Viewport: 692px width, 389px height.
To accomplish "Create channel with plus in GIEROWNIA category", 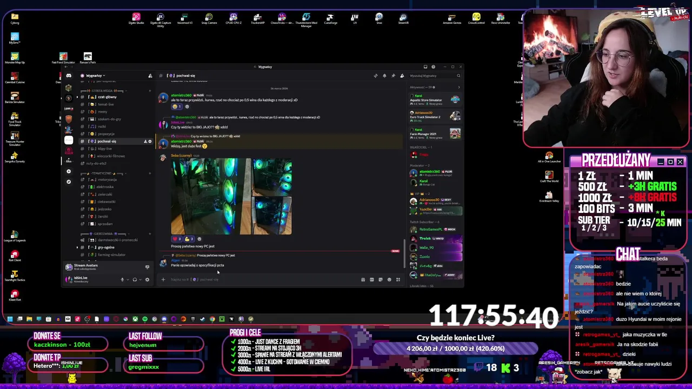I will (x=150, y=234).
